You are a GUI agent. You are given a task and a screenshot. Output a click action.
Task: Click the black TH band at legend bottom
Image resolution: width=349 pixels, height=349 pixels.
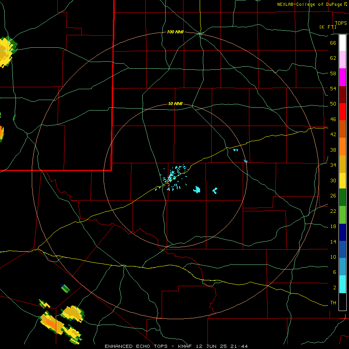click(x=342, y=302)
